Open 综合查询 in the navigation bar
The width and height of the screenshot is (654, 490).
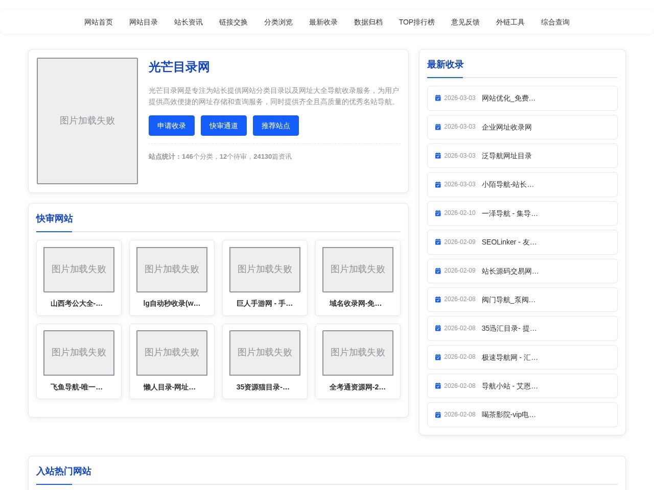[555, 22]
